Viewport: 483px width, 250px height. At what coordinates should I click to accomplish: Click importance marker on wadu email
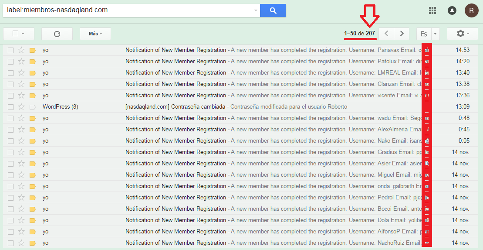tap(33, 118)
